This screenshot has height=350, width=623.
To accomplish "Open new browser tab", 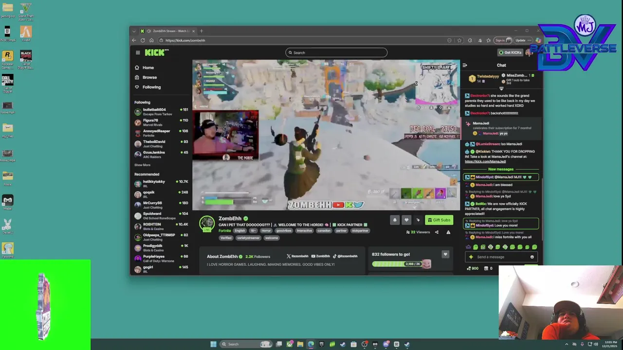I will pos(202,31).
